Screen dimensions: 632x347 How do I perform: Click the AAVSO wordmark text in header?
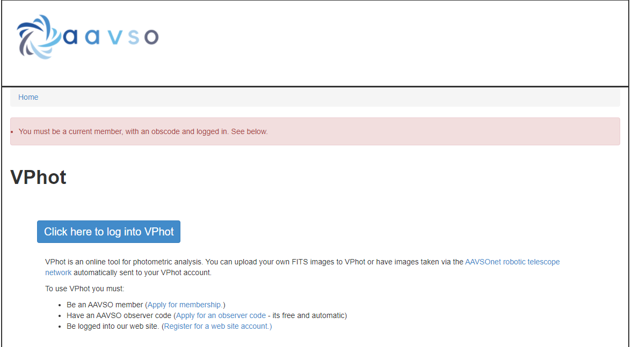[x=111, y=36]
